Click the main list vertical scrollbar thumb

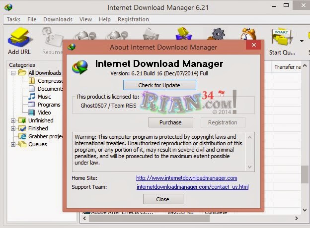(305, 174)
